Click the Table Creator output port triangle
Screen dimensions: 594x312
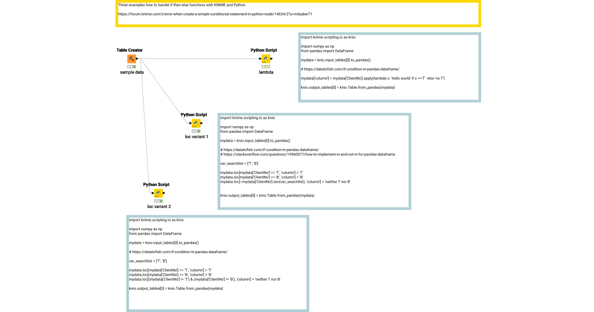pos(138,59)
